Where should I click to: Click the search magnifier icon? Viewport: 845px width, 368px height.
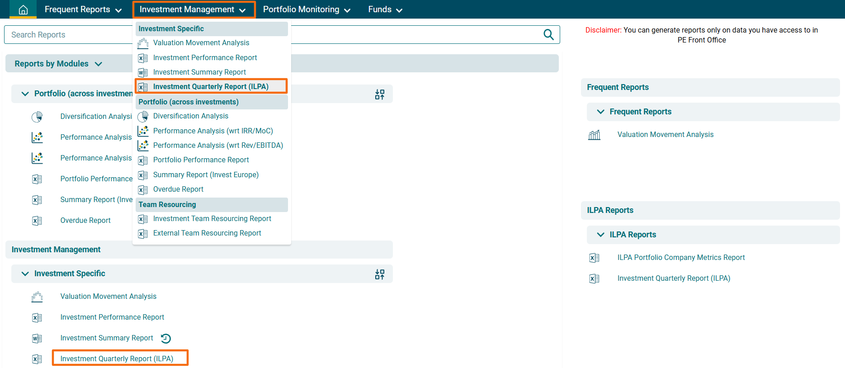click(548, 35)
